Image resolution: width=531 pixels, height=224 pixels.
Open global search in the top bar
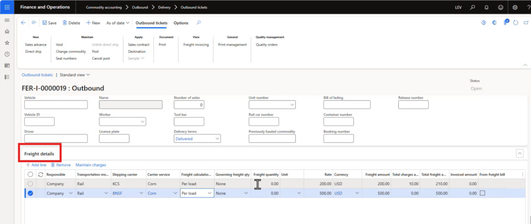click(473, 7)
